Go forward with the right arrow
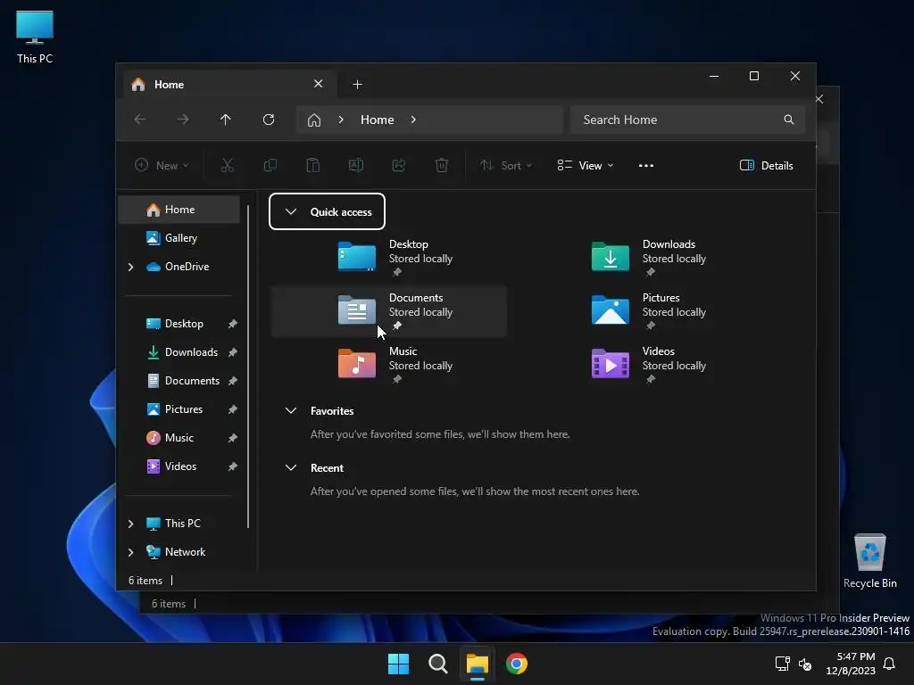Screen dimensions: 914x685 pyautogui.click(x=183, y=120)
